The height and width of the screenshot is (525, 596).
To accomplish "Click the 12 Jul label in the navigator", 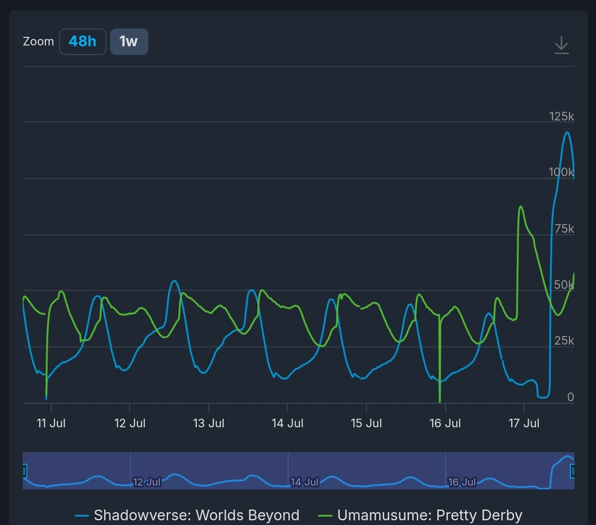I will pos(147,482).
